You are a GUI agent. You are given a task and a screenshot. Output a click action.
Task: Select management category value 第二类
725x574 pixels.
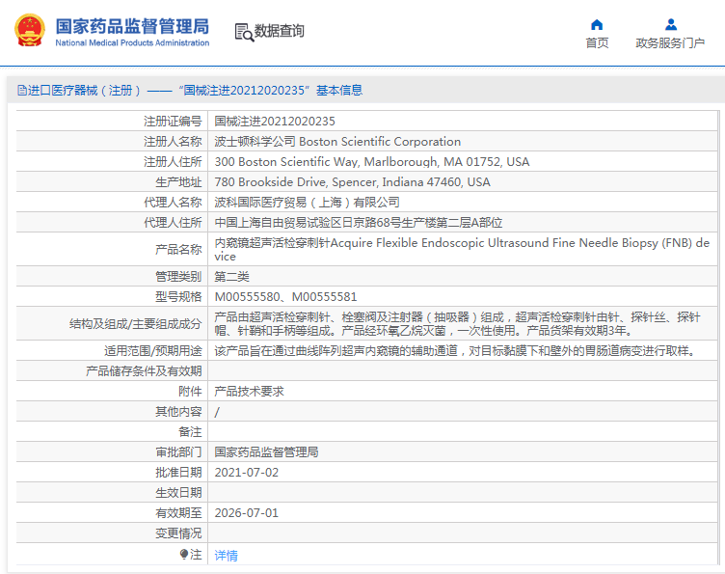pyautogui.click(x=231, y=277)
